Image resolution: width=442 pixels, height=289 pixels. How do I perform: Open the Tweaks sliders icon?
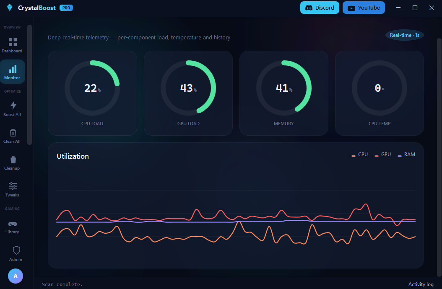click(x=13, y=186)
